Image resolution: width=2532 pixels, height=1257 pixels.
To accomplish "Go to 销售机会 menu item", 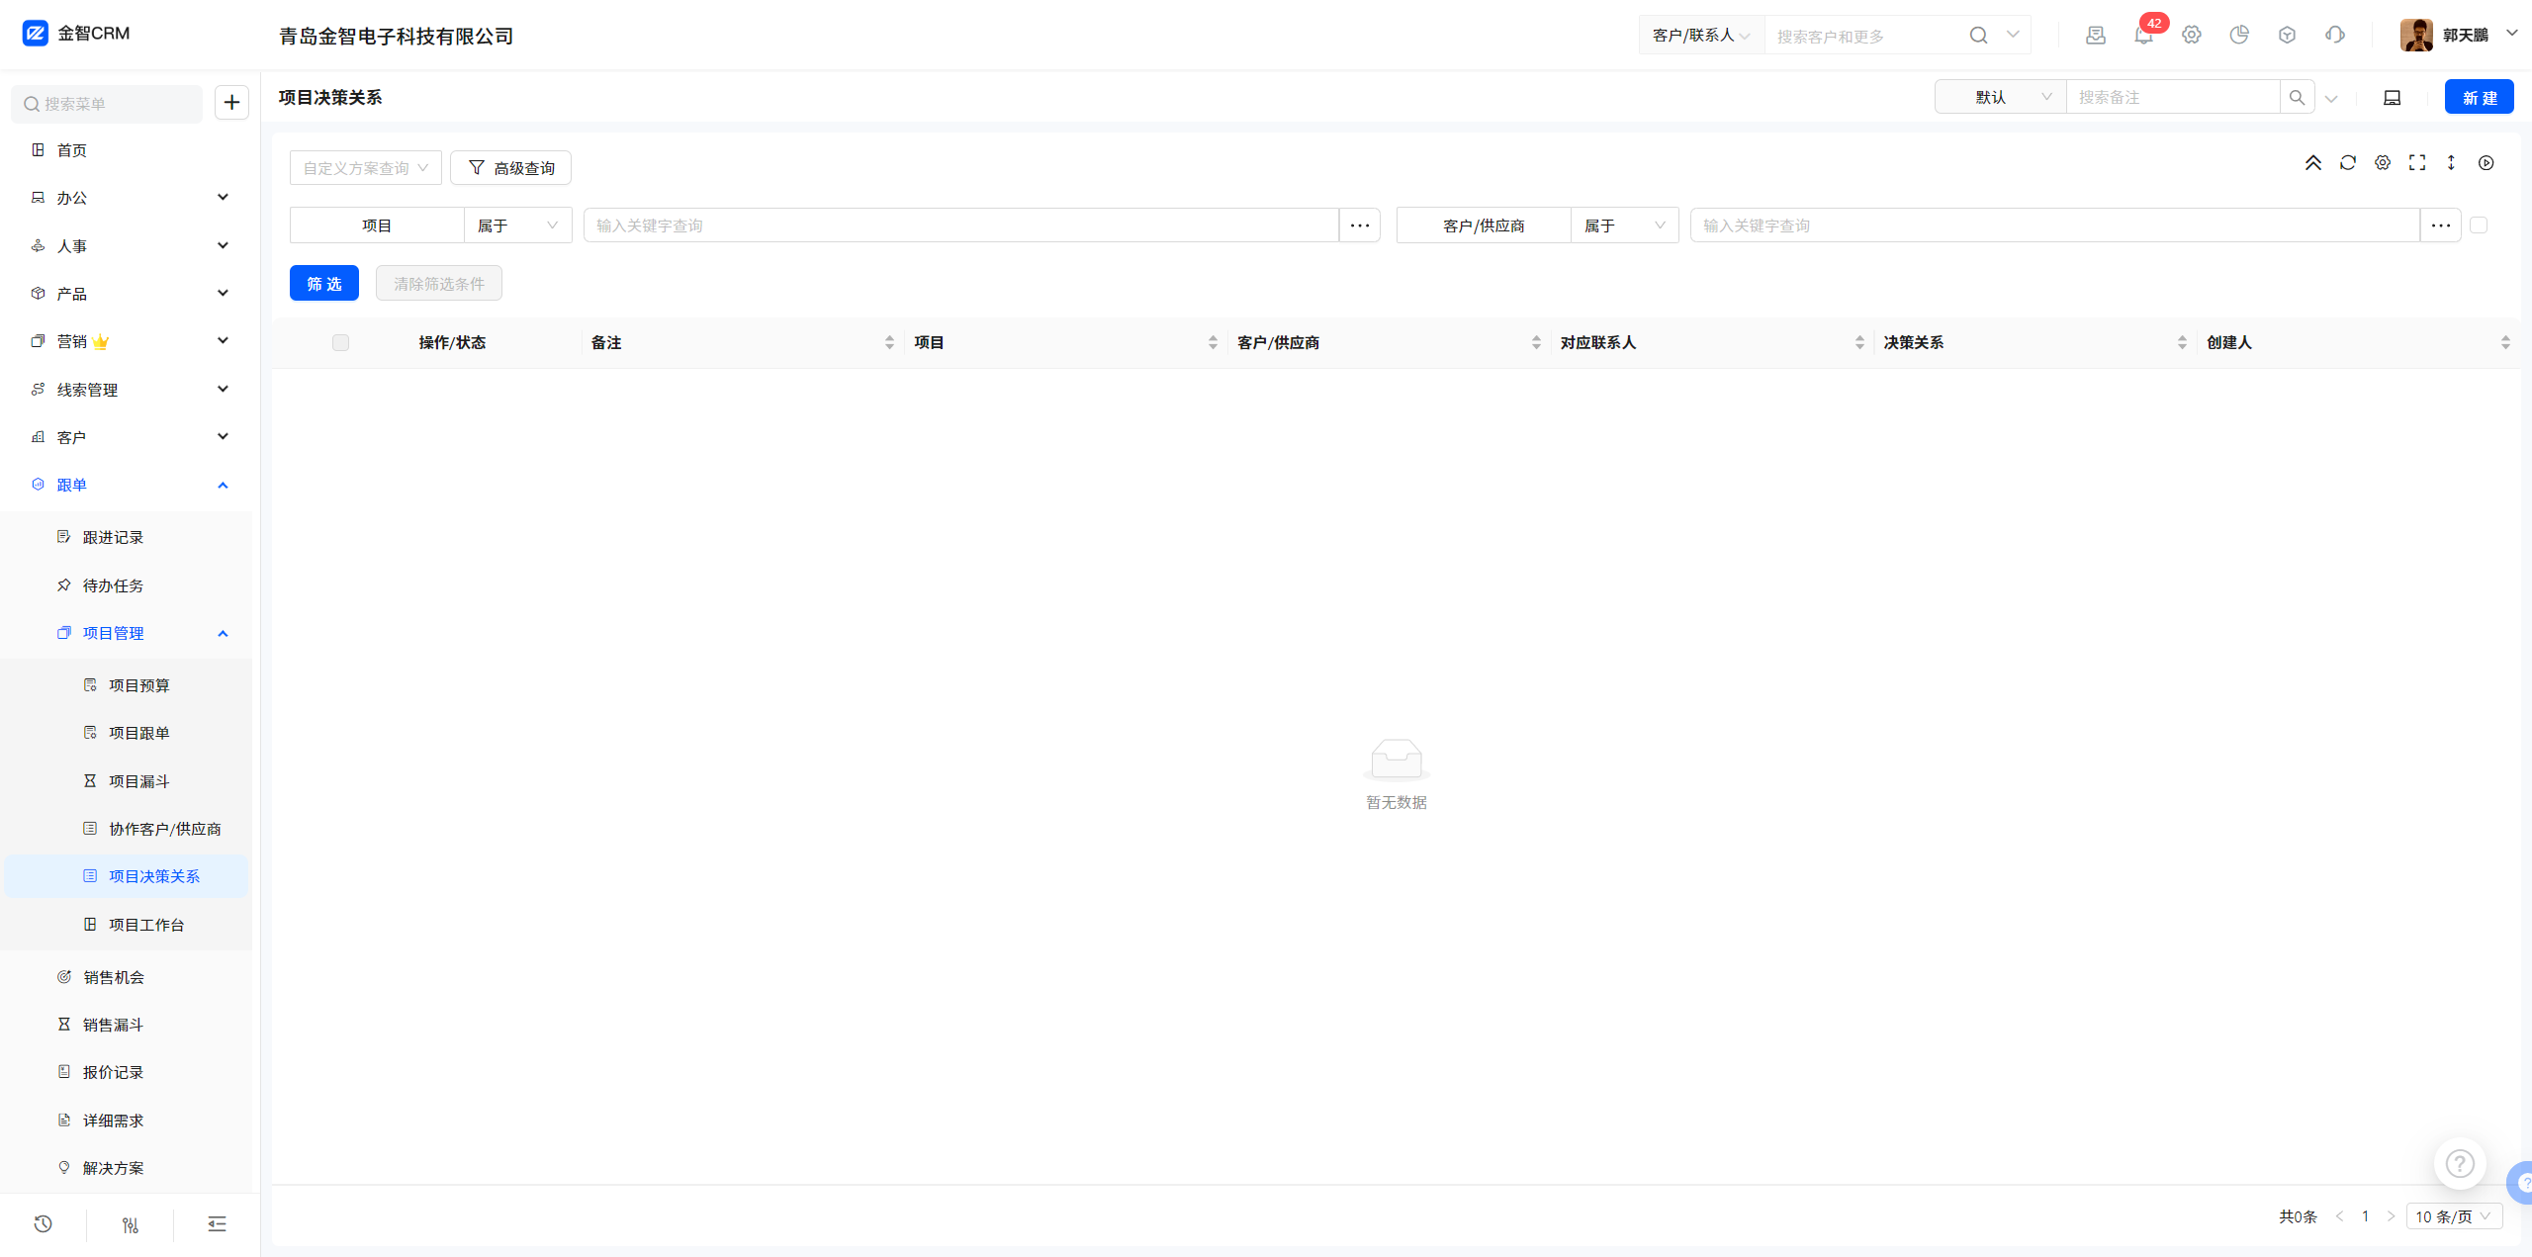I will tap(113, 977).
